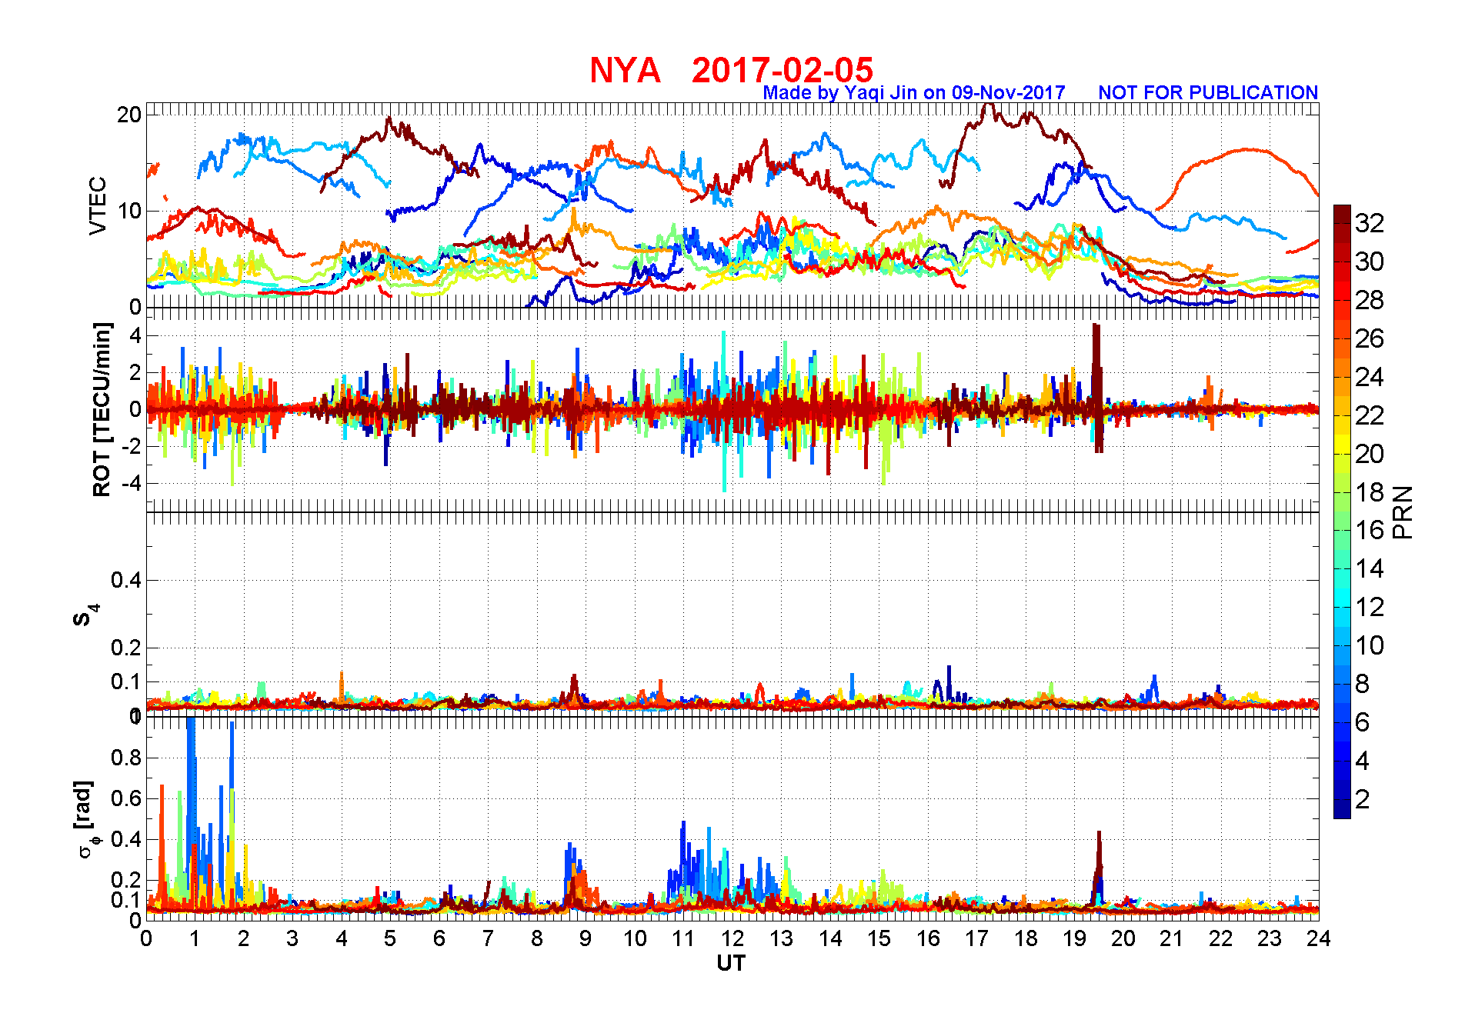Click the VTEC y-axis label
The image size is (1465, 1023).
click(x=98, y=205)
